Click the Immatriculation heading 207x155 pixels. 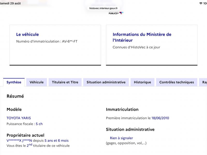[x=122, y=109]
